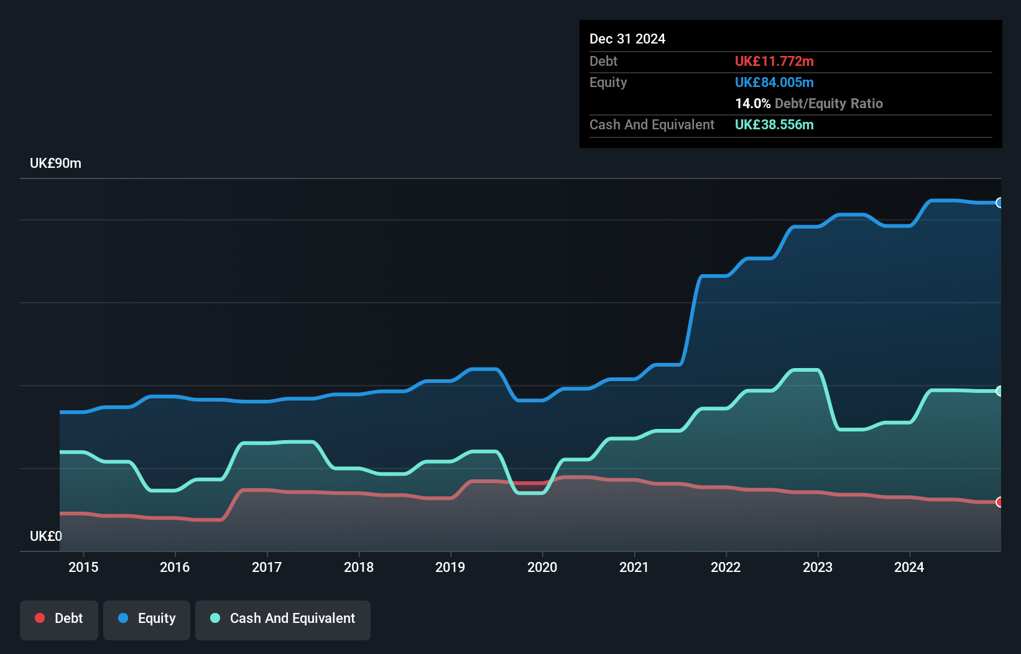Select the Debt endpoint marker on the chart
Viewport: 1021px width, 654px height.
pyautogui.click(x=999, y=502)
